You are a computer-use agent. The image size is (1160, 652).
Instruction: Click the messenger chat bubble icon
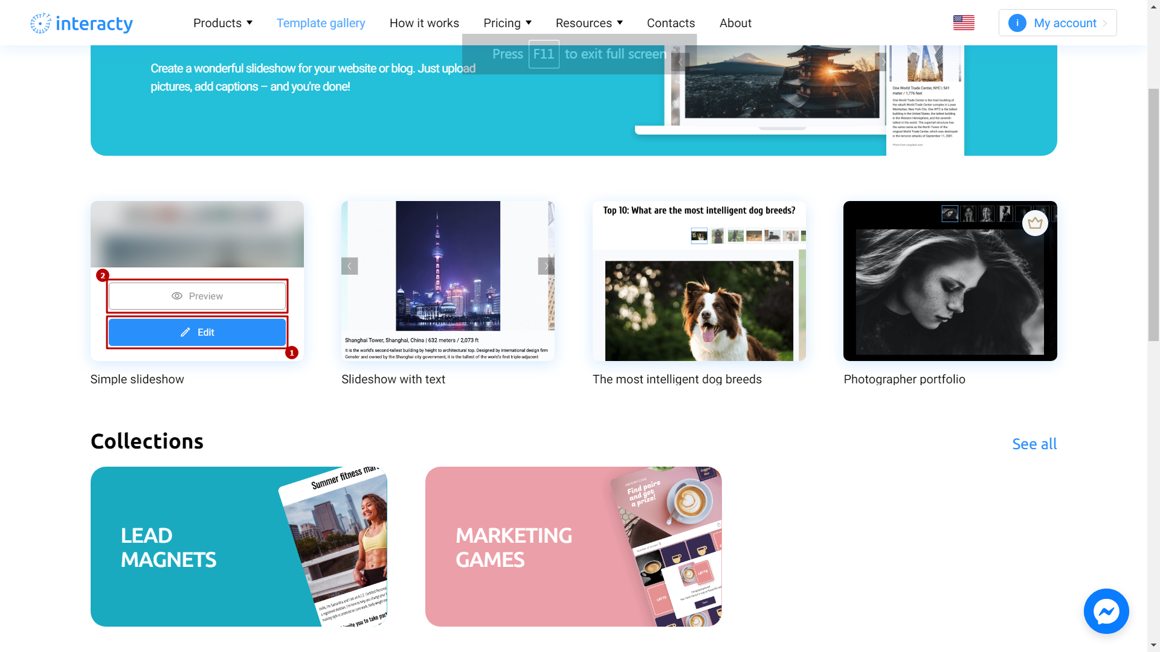click(1107, 612)
